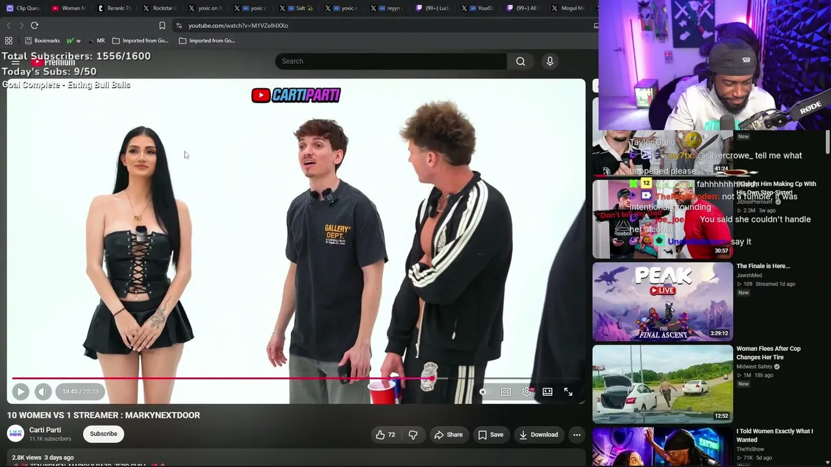Subscribe to Carti Parti
Image resolution: width=831 pixels, height=467 pixels.
104,434
